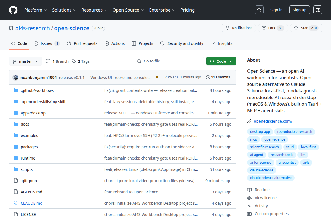This screenshot has width=331, height=220.
Task: Expand the Open Source menu
Action: click(x=128, y=10)
